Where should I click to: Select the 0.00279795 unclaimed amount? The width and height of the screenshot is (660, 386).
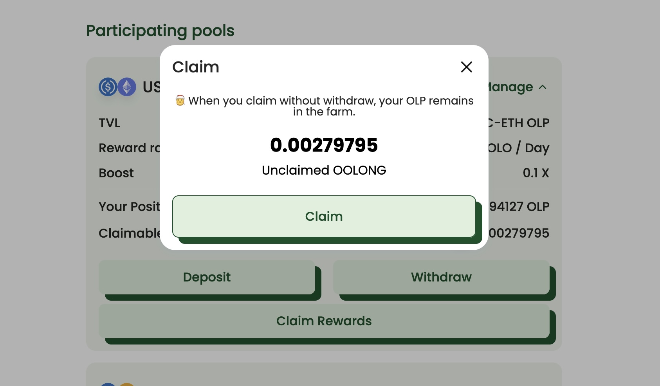[x=324, y=145]
